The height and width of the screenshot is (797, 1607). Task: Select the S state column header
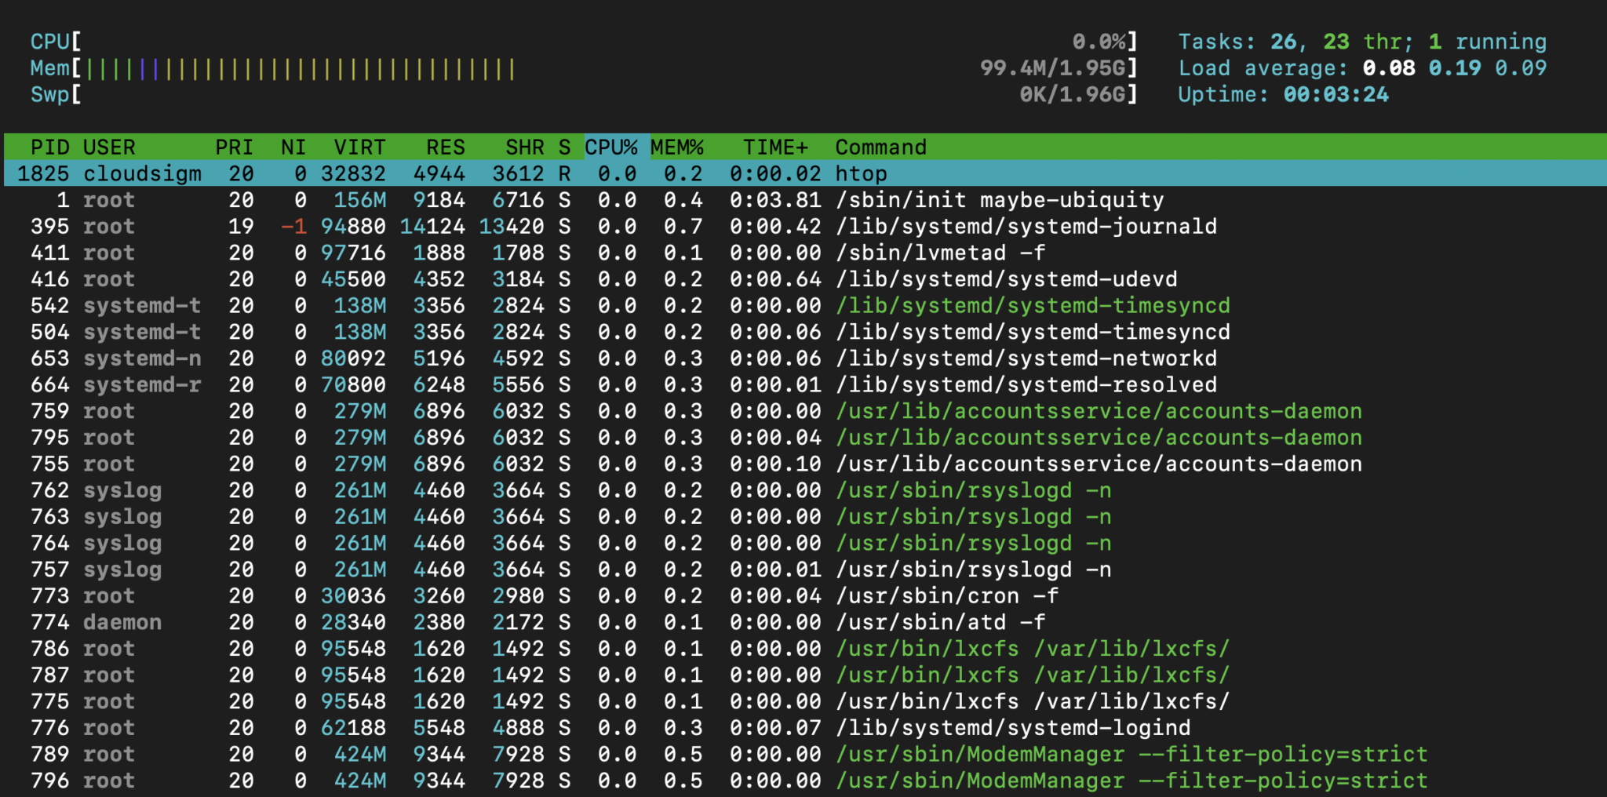563,147
